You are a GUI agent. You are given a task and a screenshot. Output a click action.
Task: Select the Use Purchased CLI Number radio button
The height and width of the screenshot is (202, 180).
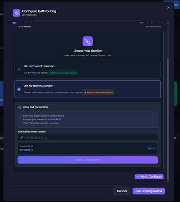pyautogui.click(x=19, y=70)
